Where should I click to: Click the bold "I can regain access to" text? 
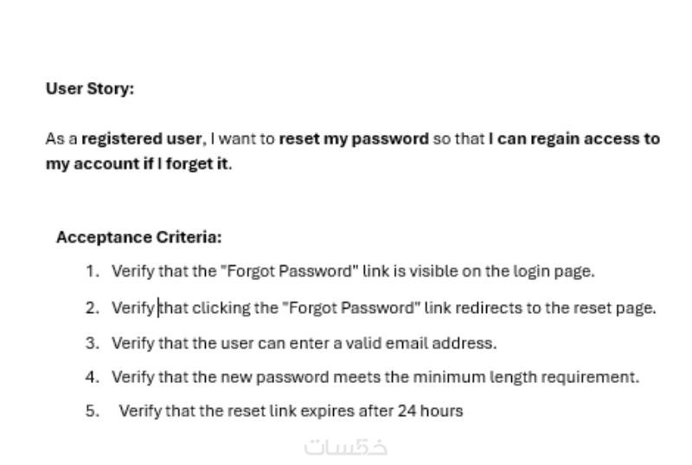click(573, 138)
